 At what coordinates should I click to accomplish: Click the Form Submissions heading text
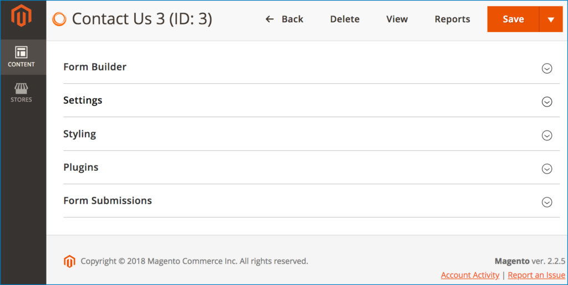pyautogui.click(x=108, y=201)
